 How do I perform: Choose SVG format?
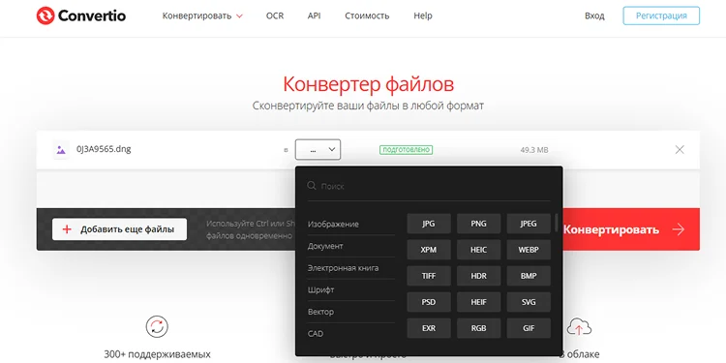coord(529,302)
